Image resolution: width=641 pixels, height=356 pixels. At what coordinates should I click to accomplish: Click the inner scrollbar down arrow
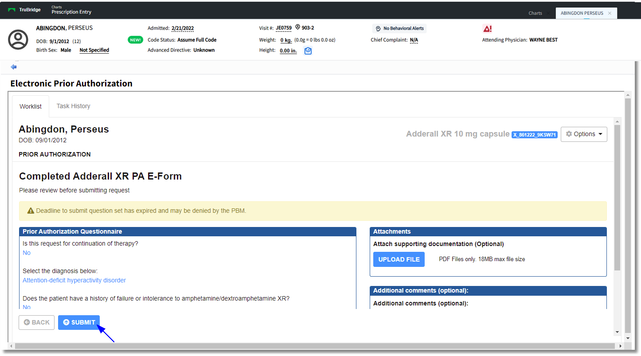click(x=617, y=332)
